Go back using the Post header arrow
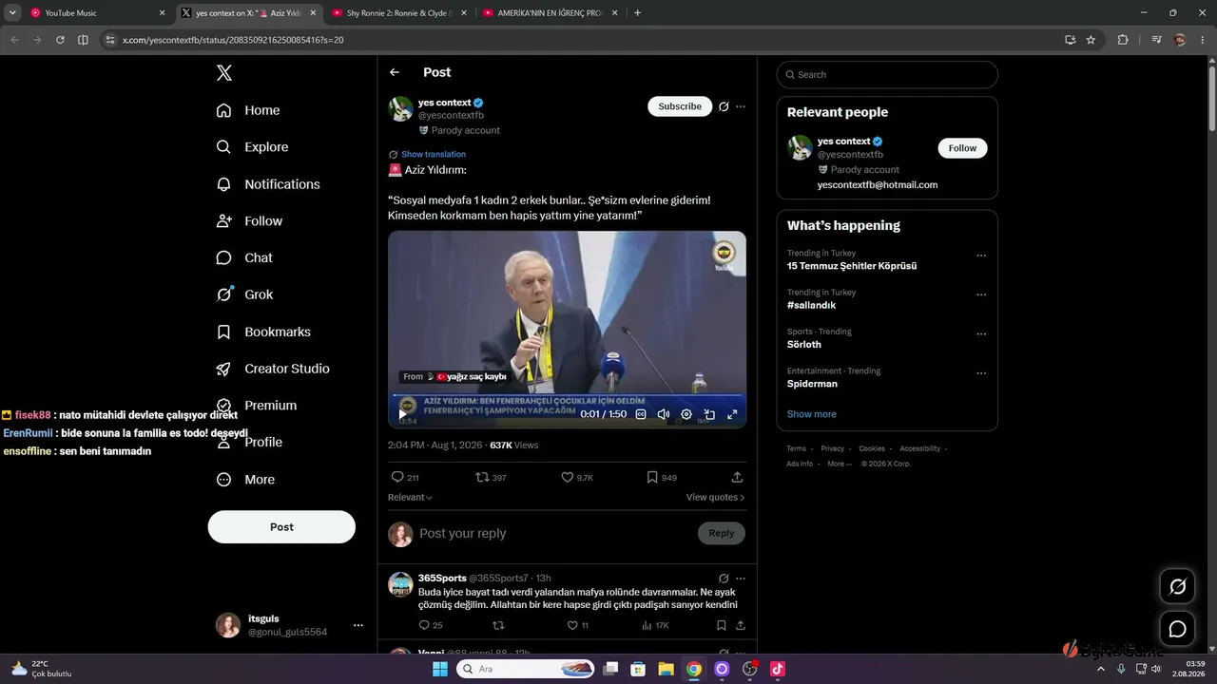Image resolution: width=1217 pixels, height=684 pixels. click(395, 72)
